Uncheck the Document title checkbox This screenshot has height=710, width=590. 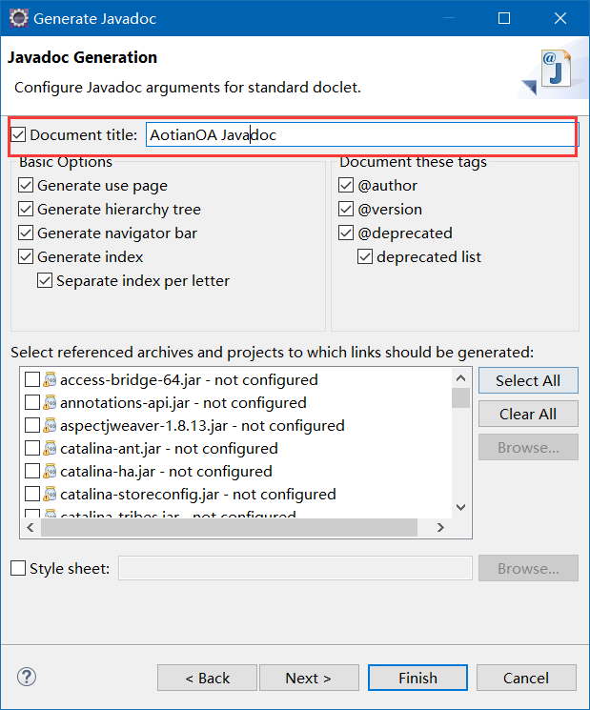click(18, 135)
